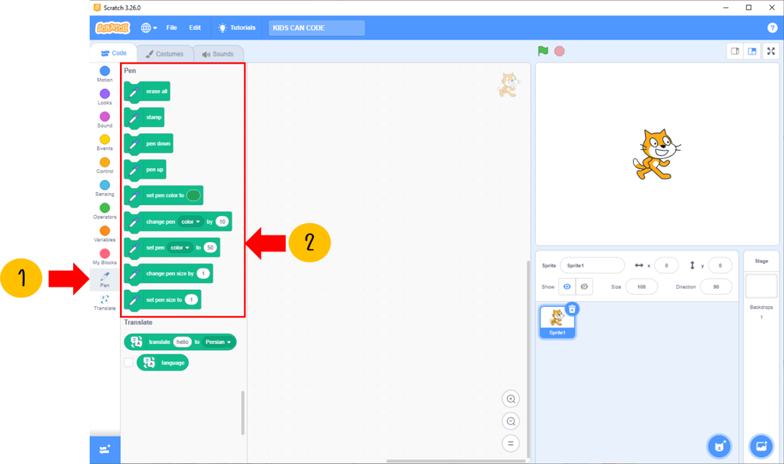This screenshot has width=784, height=464.
Task: Open the Add Extension button
Action: coord(105,449)
